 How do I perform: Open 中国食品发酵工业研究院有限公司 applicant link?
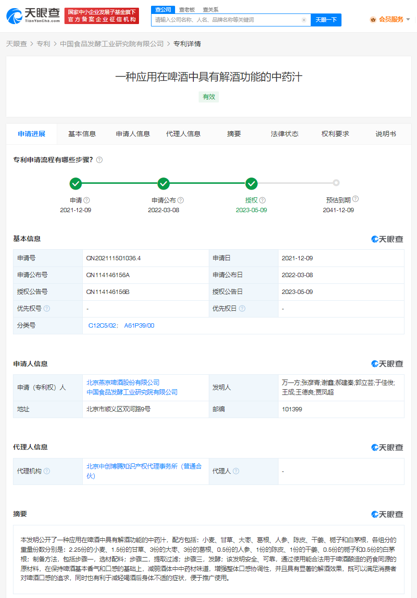tap(132, 393)
